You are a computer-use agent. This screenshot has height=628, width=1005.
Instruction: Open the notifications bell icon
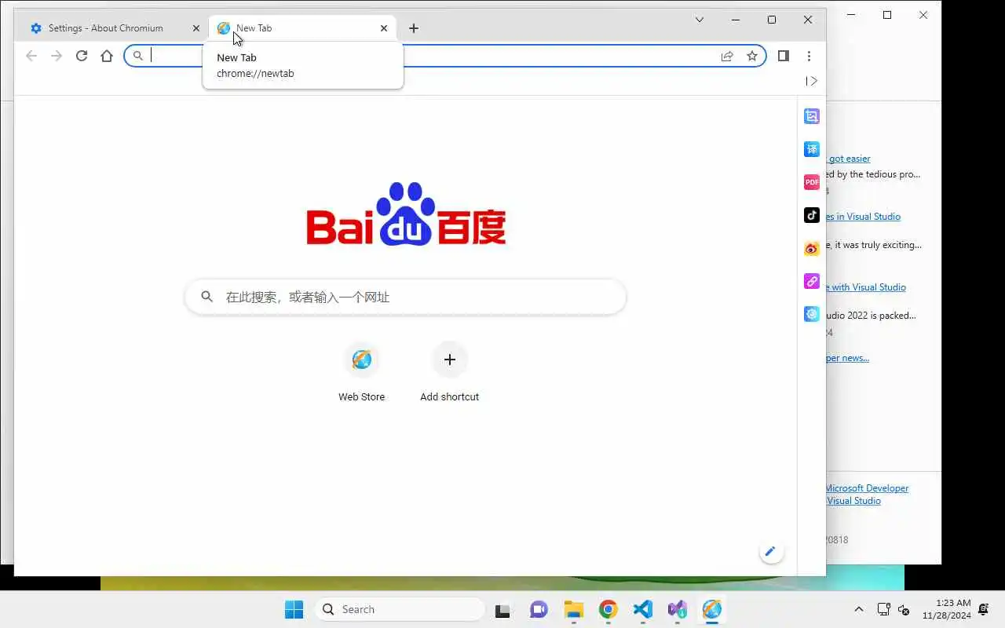pyautogui.click(x=984, y=609)
